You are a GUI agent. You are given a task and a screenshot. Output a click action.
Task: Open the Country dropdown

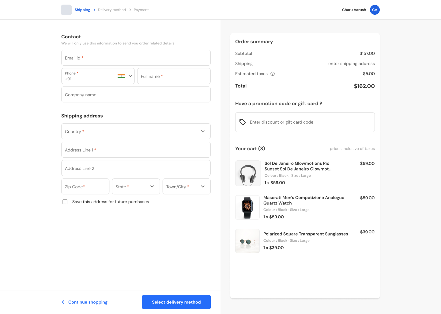pyautogui.click(x=136, y=131)
